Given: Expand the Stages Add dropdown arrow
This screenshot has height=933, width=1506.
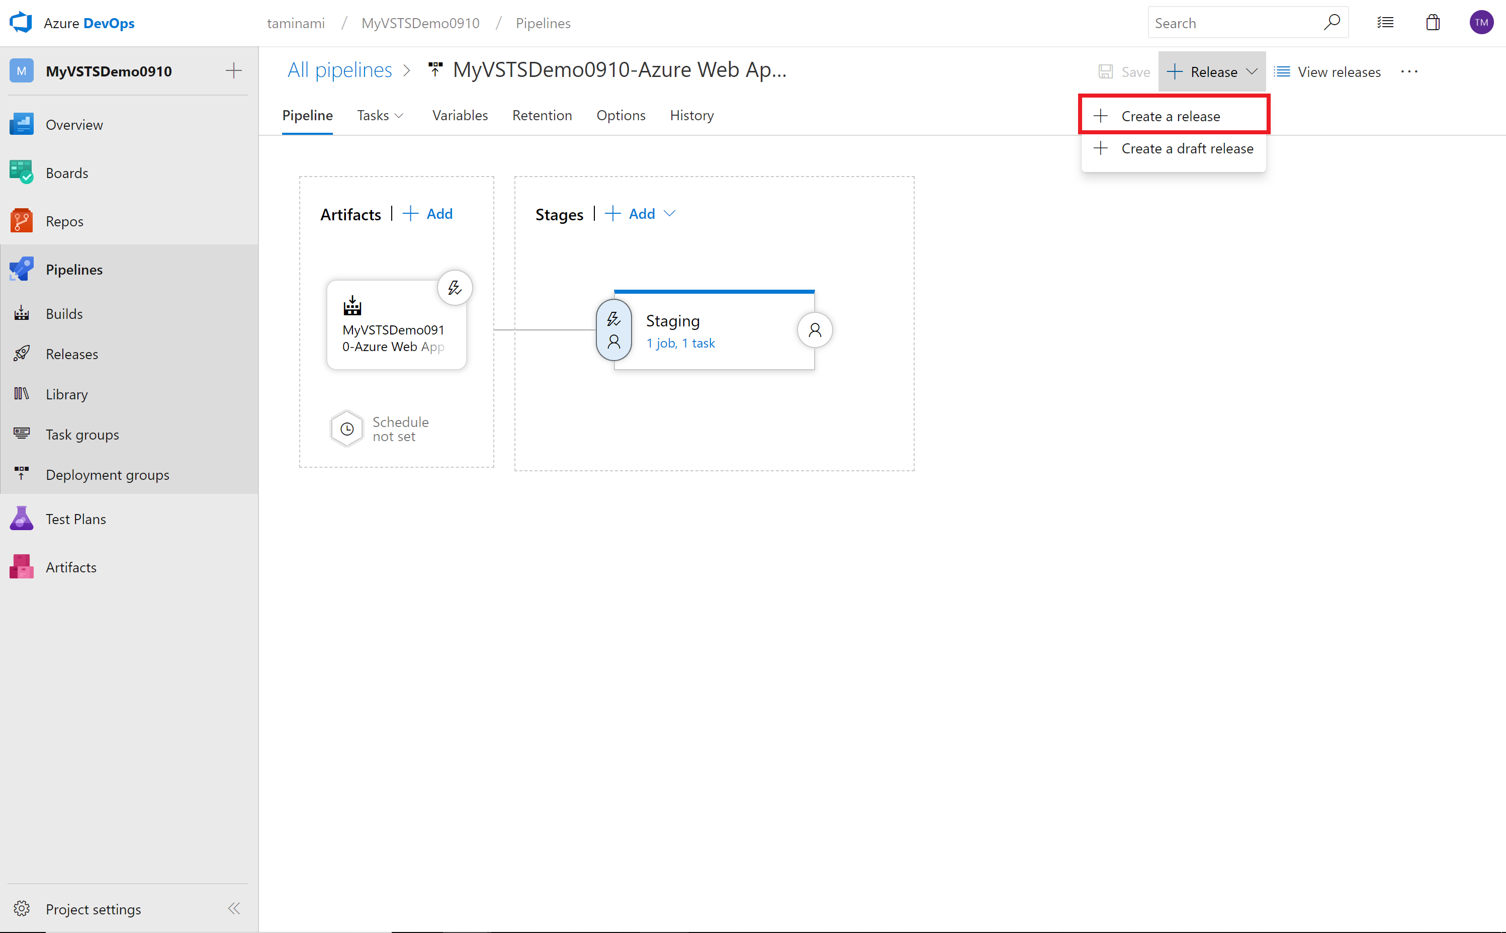Looking at the screenshot, I should coord(670,213).
